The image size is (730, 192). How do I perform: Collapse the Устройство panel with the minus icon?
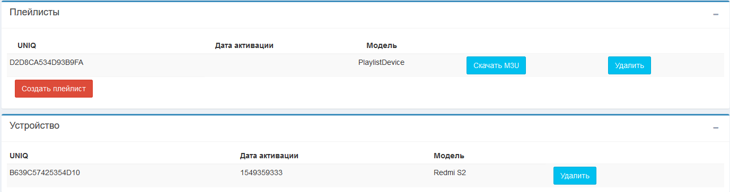[716, 128]
